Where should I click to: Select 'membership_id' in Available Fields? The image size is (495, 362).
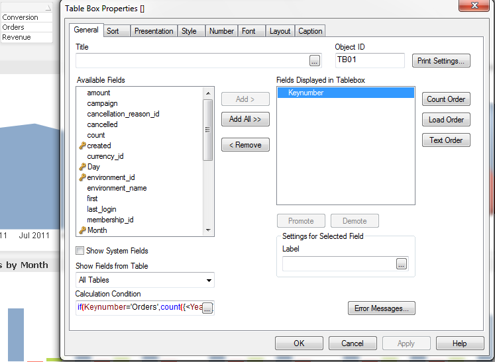tap(110, 220)
